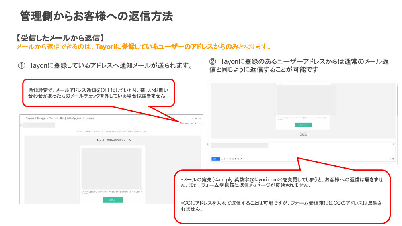This screenshot has width=402, height=226.
Task: Click the attach file paperclip icon in the reply toolbar
Action: point(225,159)
